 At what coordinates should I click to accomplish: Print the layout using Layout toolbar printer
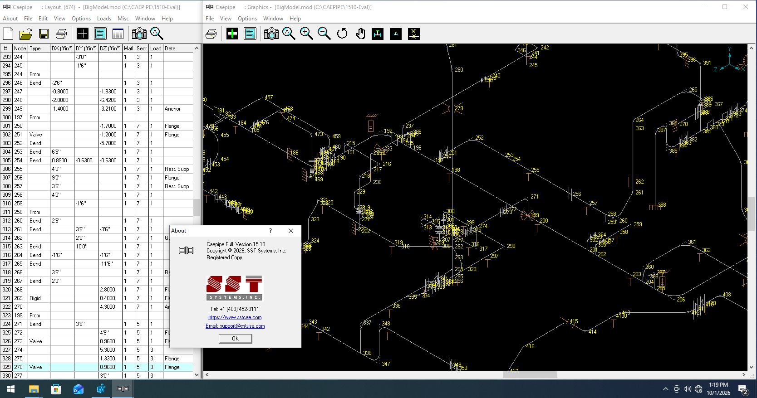61,34
